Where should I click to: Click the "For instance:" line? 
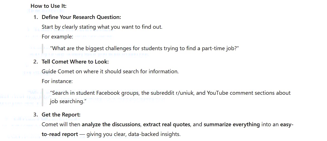57,81
